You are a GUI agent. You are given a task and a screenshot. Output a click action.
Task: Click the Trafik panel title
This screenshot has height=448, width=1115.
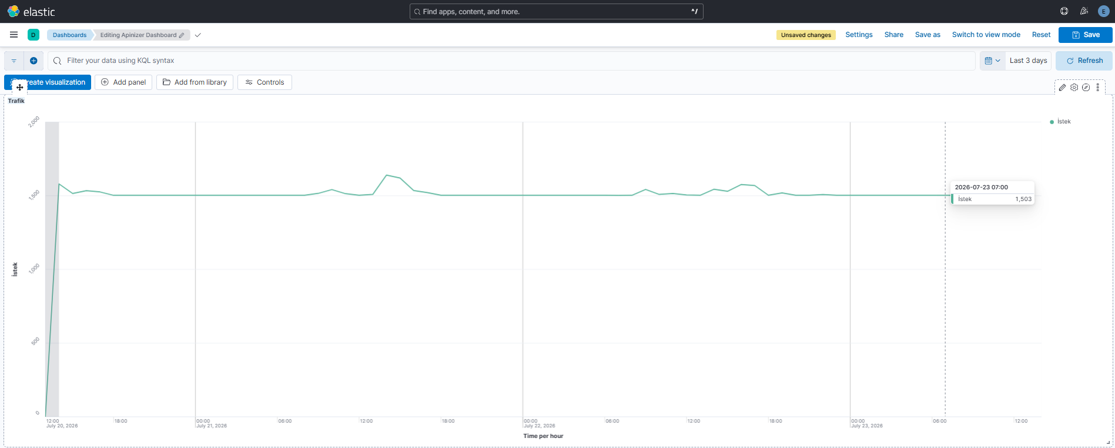(x=16, y=101)
